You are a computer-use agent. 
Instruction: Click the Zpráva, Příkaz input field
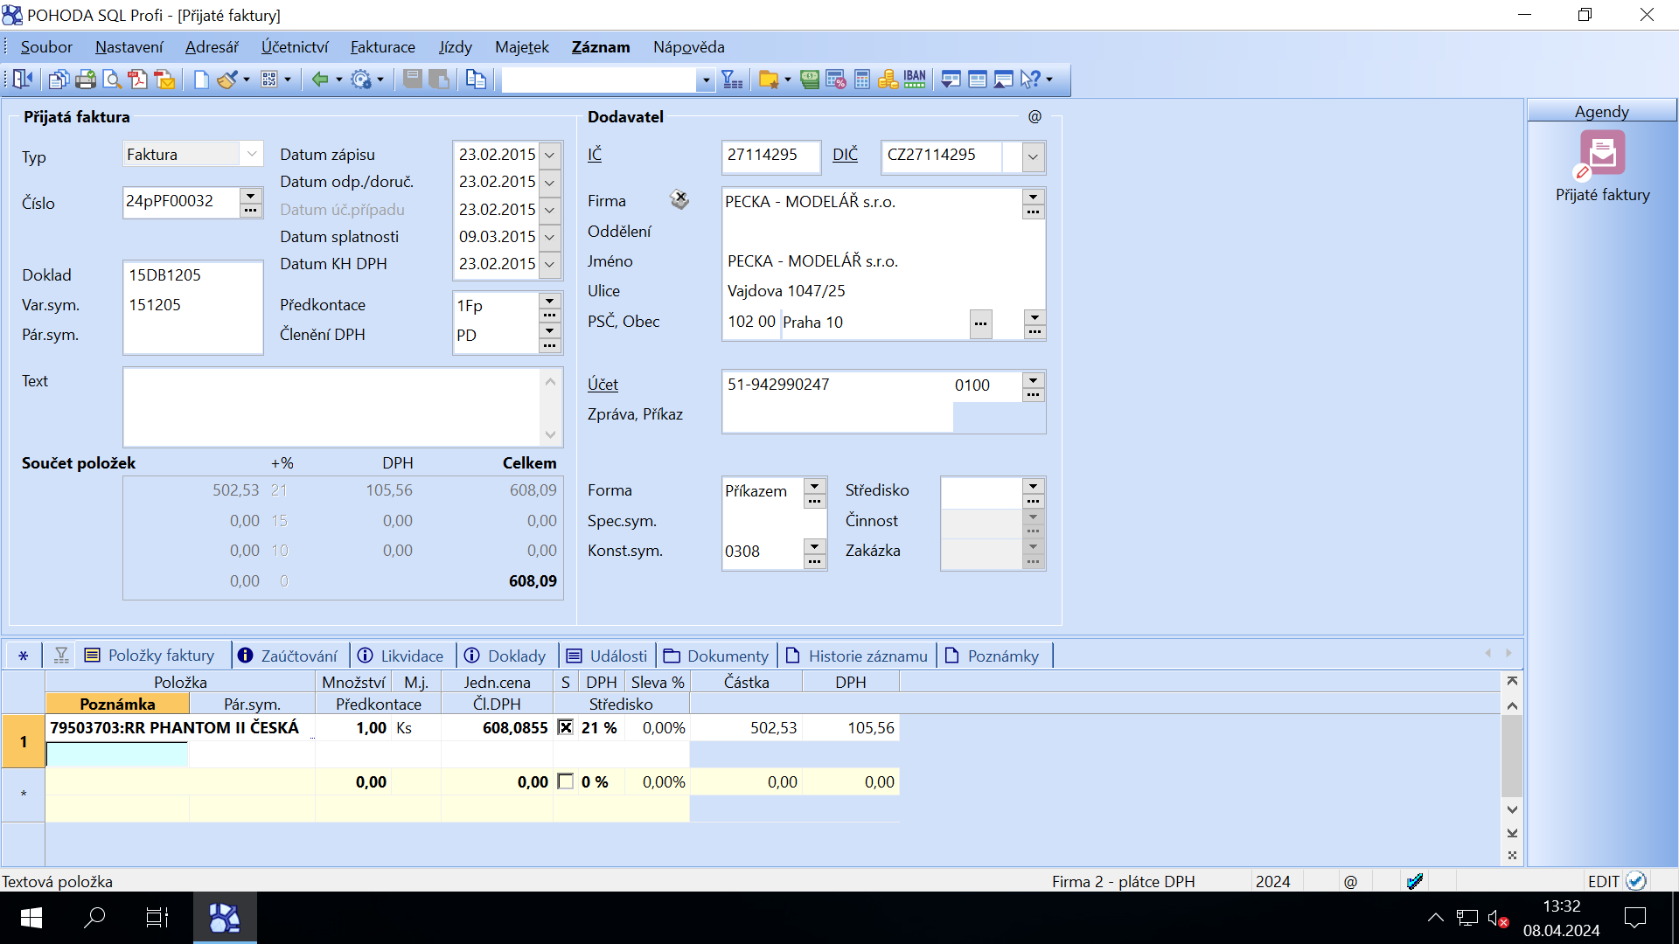click(x=837, y=417)
